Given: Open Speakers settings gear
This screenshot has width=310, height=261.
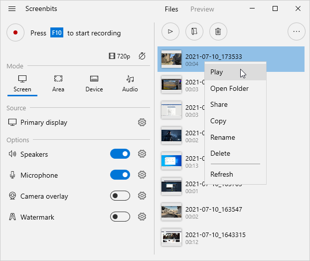Looking at the screenshot, I should click(x=142, y=154).
